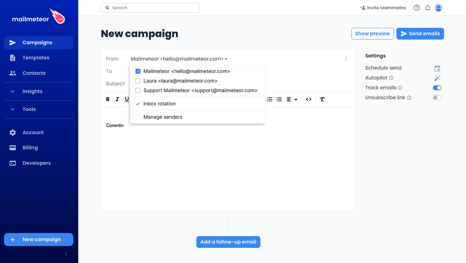Toggle bold formatting

(108, 99)
